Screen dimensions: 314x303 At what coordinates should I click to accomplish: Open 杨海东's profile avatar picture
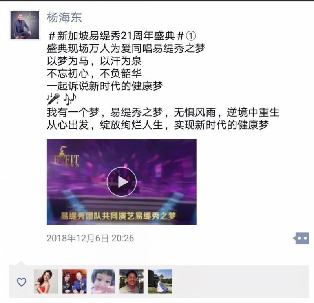25,25
